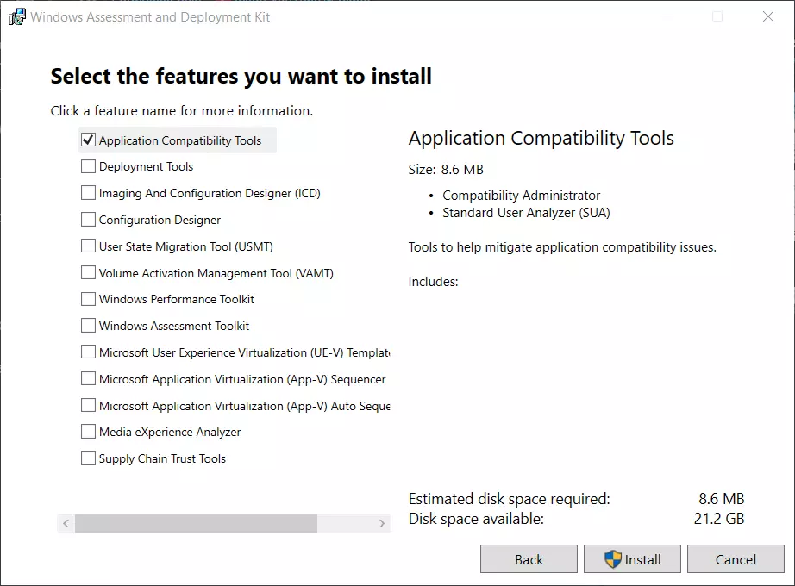Click the UE-V Template feature name
The width and height of the screenshot is (795, 586).
(244, 352)
